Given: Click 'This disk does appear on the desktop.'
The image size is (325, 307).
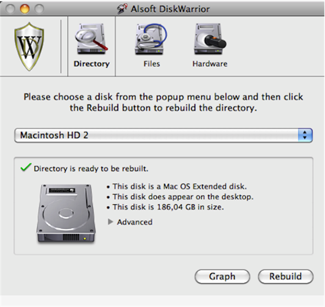Looking at the screenshot, I should click(x=183, y=197).
